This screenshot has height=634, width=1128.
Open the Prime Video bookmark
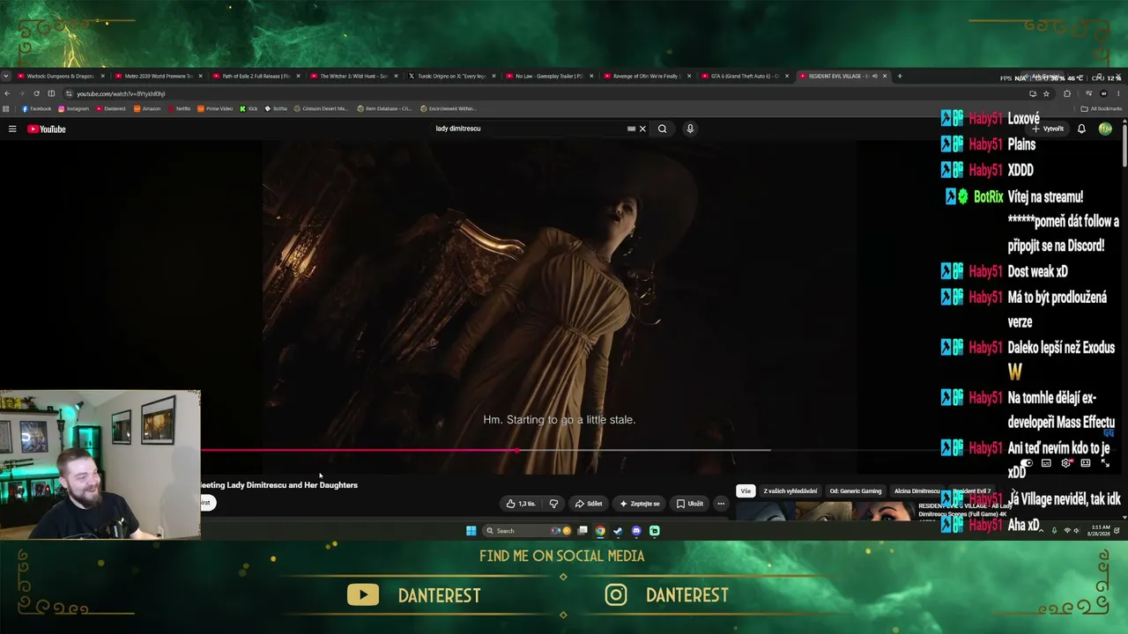[215, 109]
